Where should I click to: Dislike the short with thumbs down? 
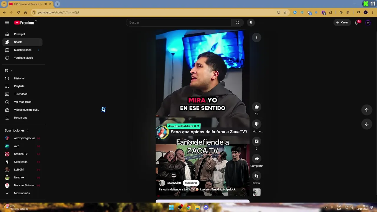click(x=257, y=124)
